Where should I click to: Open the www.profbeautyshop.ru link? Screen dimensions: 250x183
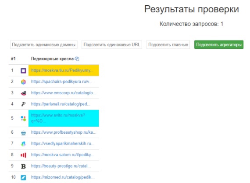point(64,132)
